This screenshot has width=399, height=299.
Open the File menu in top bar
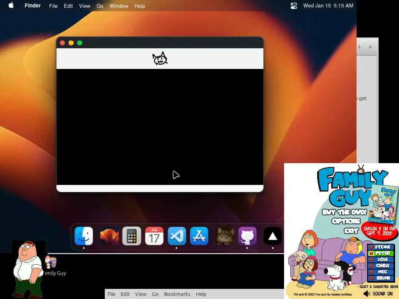coord(53,6)
